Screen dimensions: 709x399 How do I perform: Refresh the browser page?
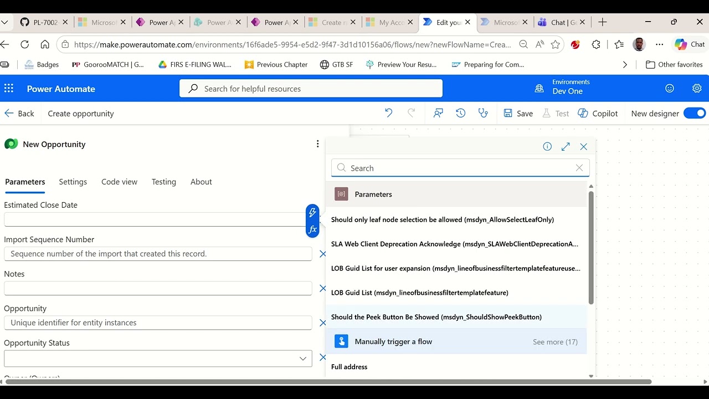[24, 44]
